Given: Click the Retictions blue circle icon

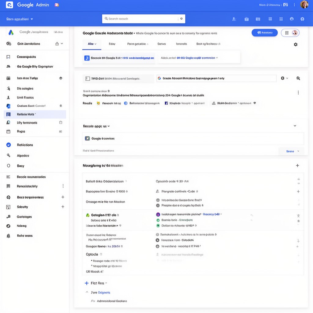Looking at the screenshot, I should [9, 145].
